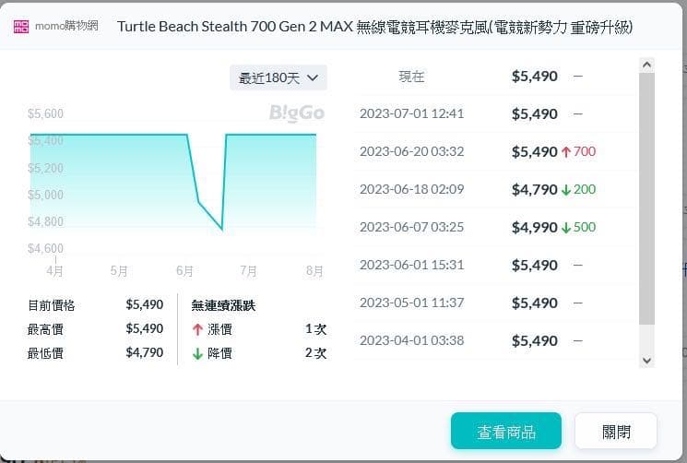The image size is (687, 463).
Task: Click the scroll down arrow of price list
Action: (x=646, y=361)
